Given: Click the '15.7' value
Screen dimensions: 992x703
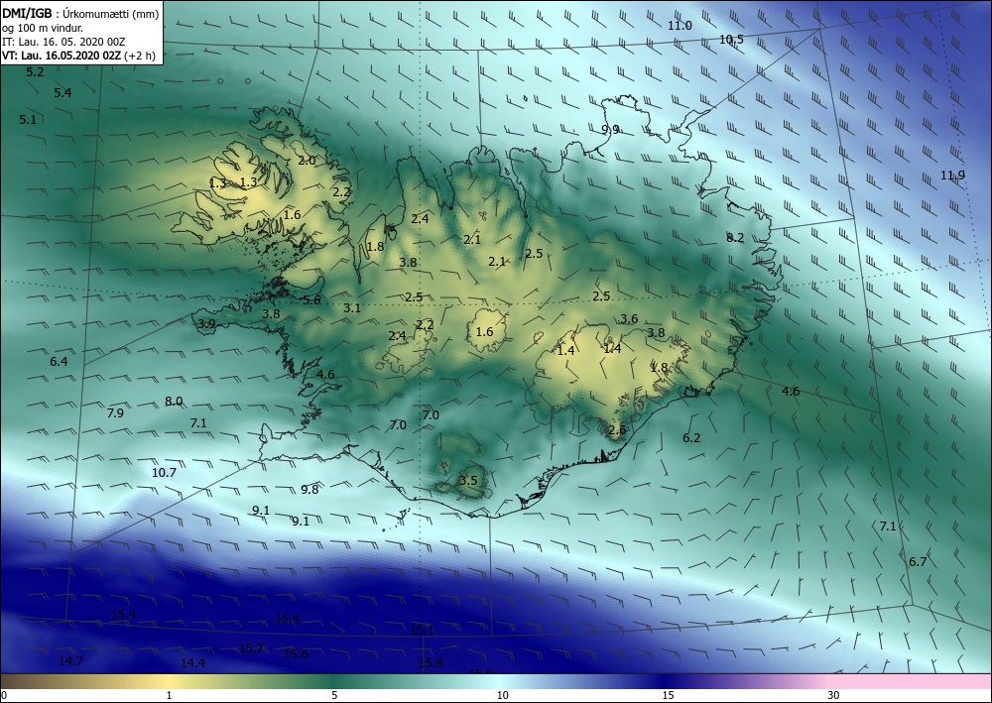Looking at the screenshot, I should pyautogui.click(x=252, y=648).
